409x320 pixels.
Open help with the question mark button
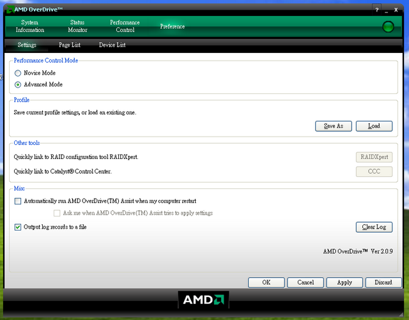pyautogui.click(x=376, y=10)
